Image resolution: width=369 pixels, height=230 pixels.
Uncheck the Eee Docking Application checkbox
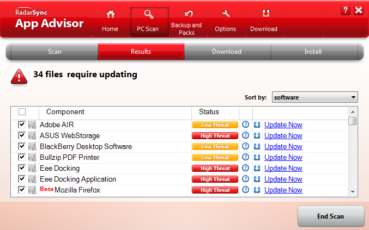(x=22, y=179)
